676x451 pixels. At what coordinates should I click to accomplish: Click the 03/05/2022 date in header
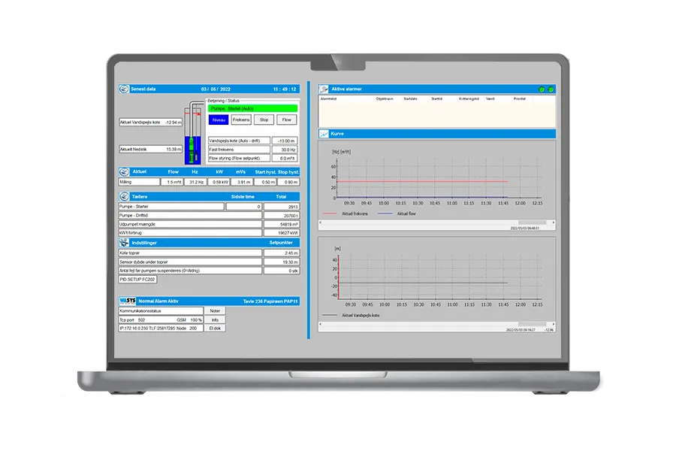(x=216, y=89)
